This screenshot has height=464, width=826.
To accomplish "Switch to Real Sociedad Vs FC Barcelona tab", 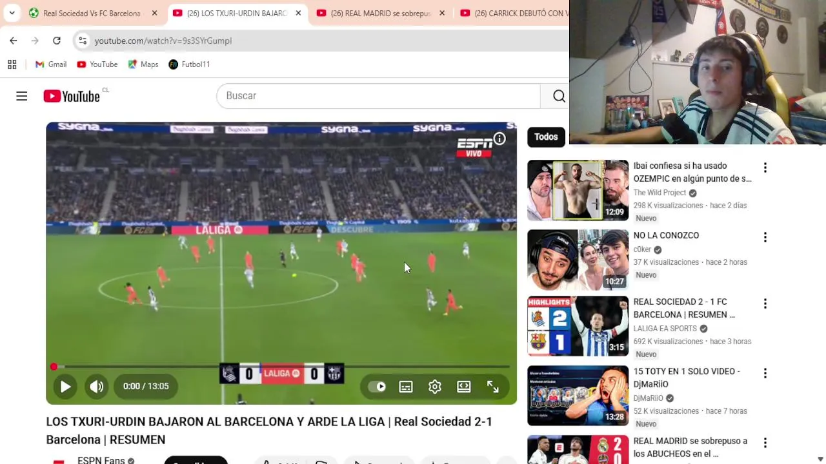I will coord(92,14).
